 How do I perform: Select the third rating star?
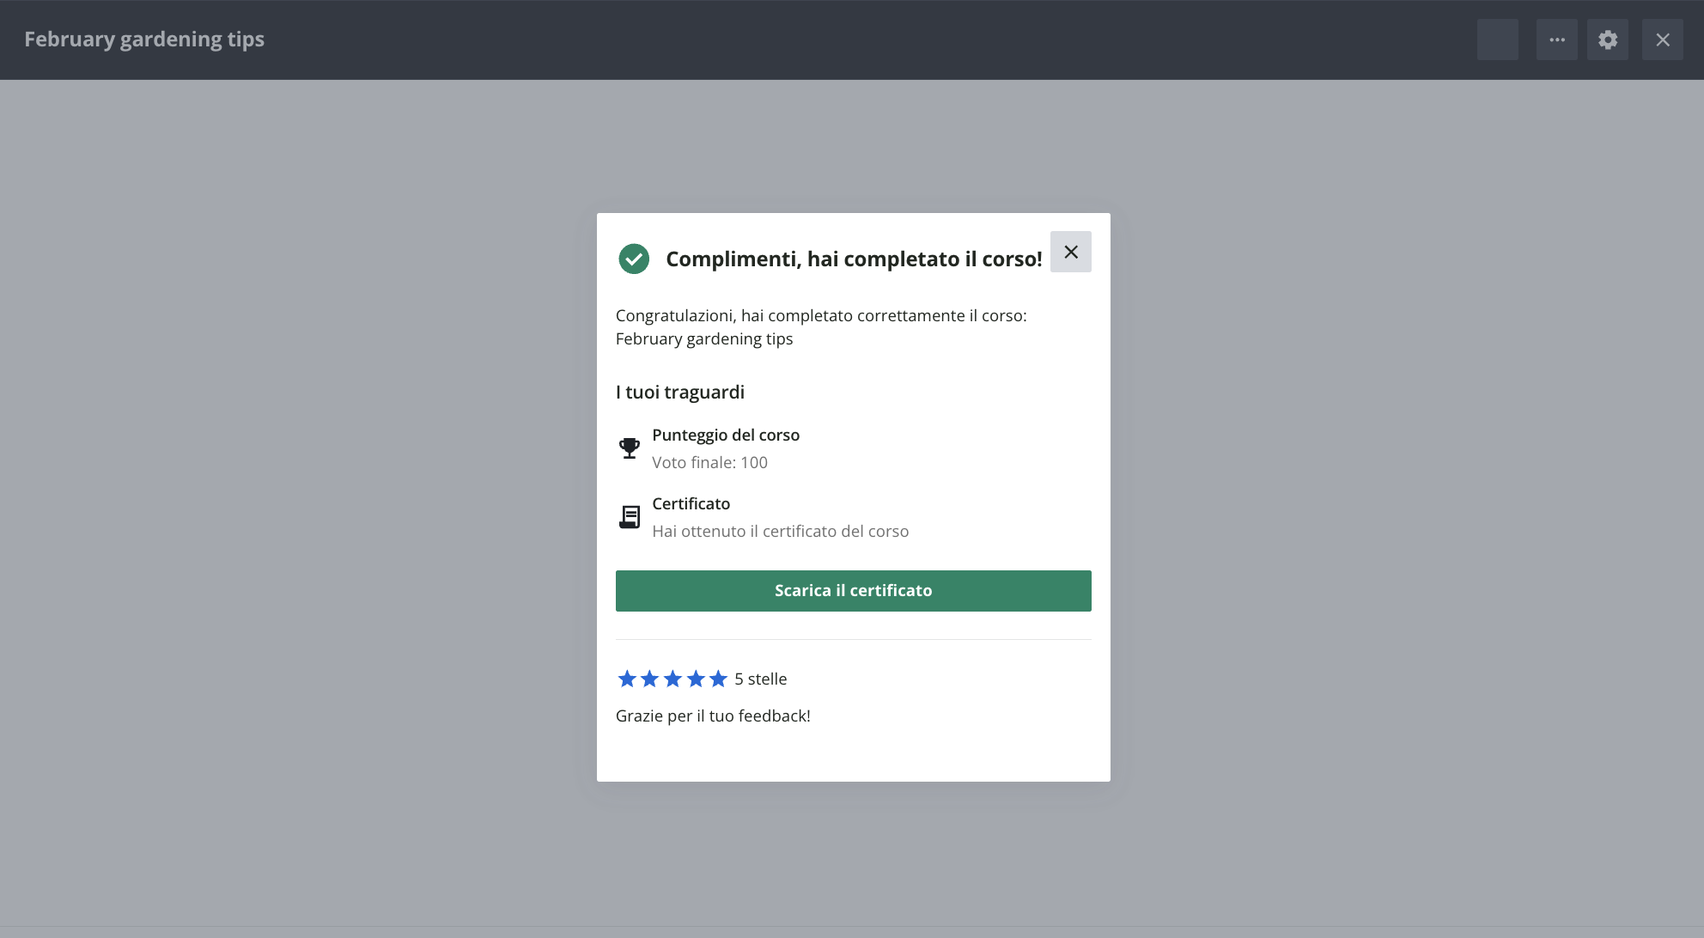click(x=672, y=679)
